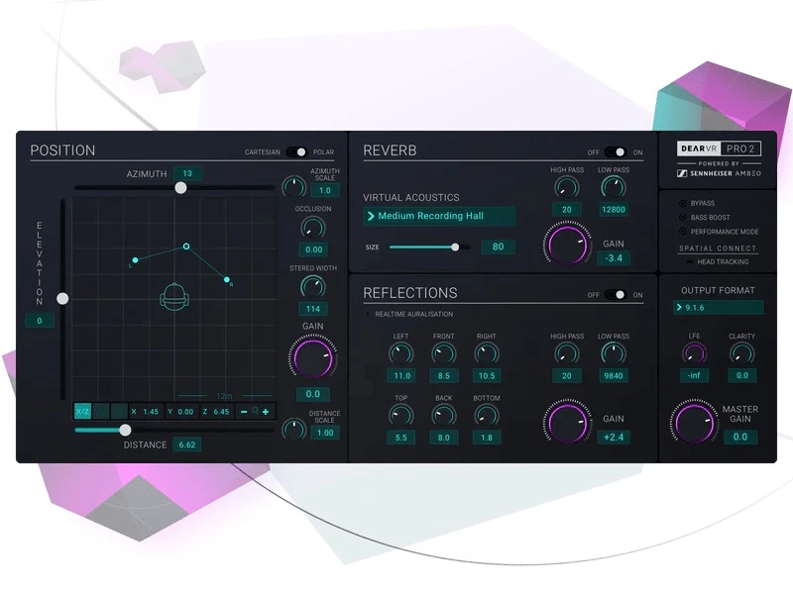Screen dimensions: 793x594
Task: Click the Master Gain knob
Action: [694, 423]
